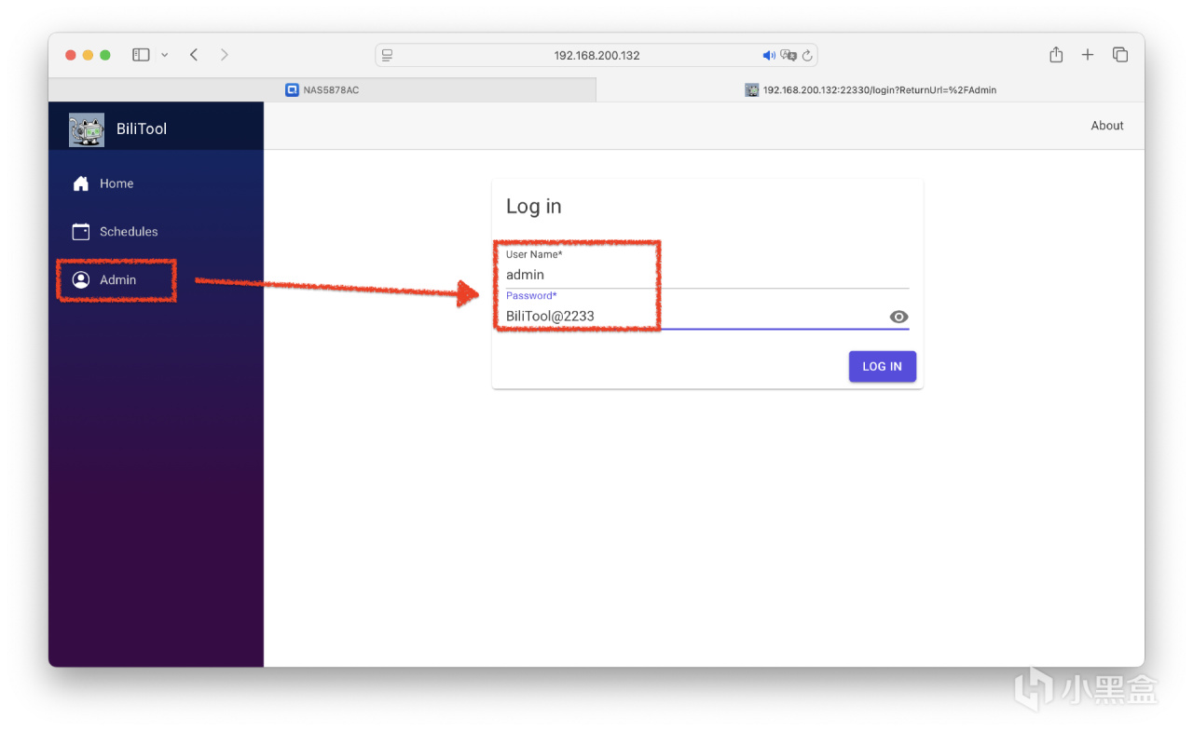1193x731 pixels.
Task: Click the translate icon in address bar
Action: (788, 55)
